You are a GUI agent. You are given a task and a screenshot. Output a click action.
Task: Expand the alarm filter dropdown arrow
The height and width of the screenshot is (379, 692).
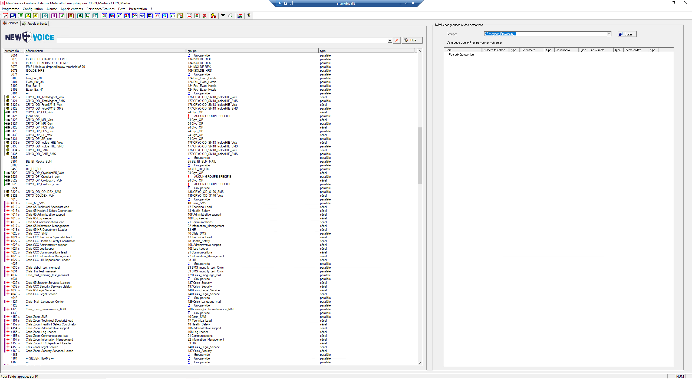(390, 40)
